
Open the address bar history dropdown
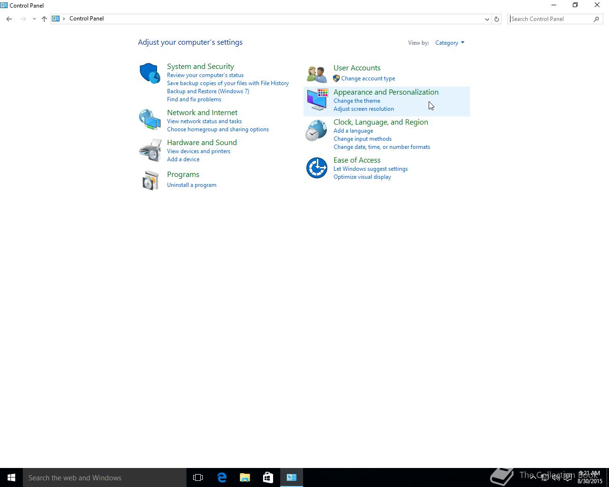pyautogui.click(x=487, y=19)
